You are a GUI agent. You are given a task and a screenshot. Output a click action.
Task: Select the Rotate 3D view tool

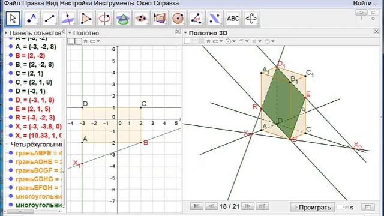251,19
